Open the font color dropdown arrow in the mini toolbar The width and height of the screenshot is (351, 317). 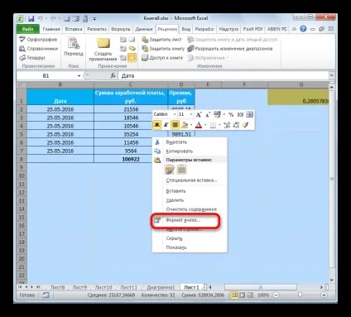click(205, 125)
